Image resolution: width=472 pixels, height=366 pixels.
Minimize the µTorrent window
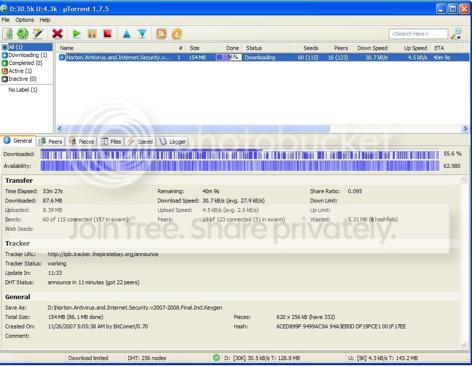pos(441,9)
